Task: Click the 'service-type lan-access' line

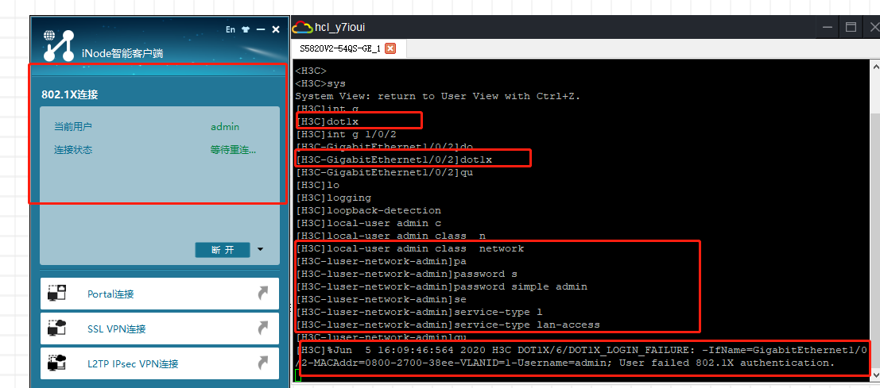Action: tap(448, 325)
